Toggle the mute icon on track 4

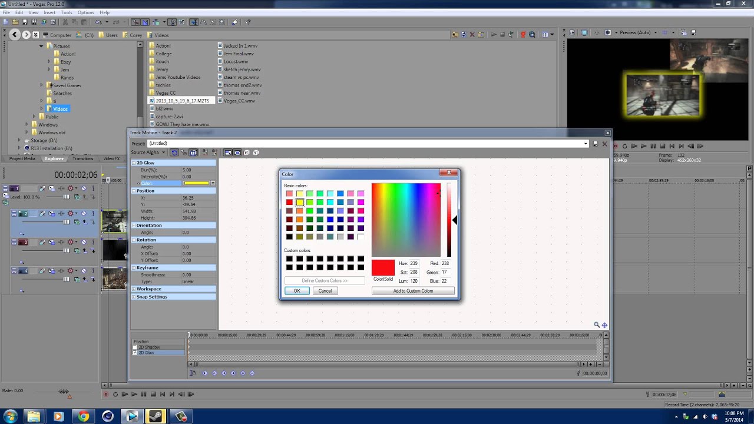(x=83, y=271)
